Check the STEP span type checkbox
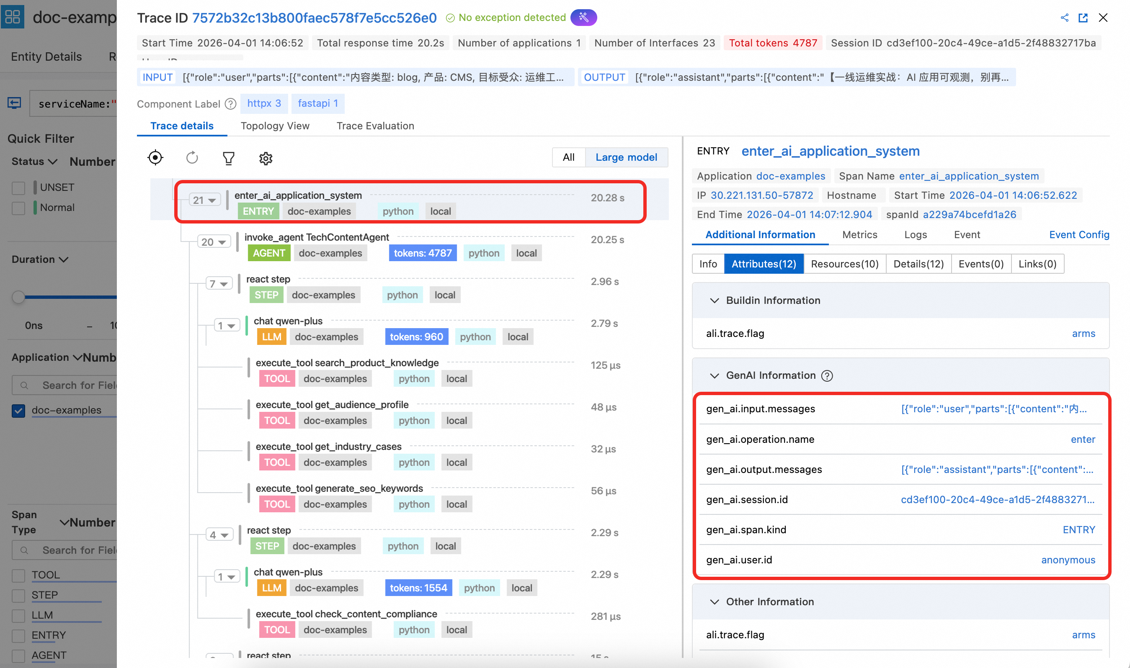This screenshot has width=1130, height=668. tap(18, 595)
